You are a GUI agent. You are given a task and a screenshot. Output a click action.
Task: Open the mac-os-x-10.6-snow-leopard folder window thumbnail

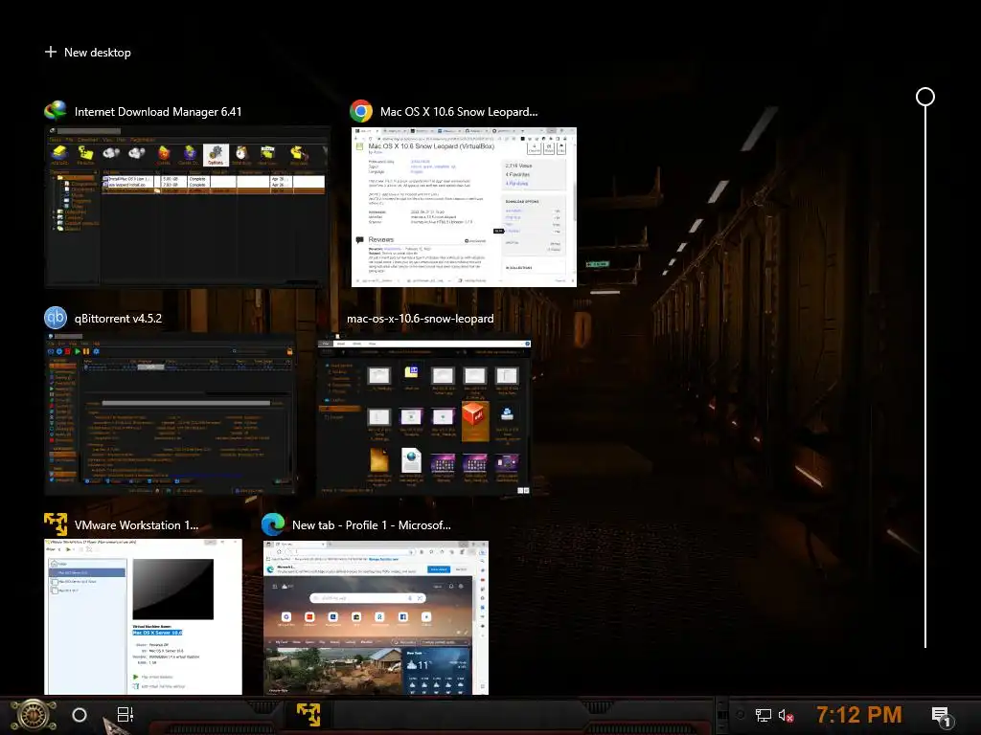click(x=424, y=417)
